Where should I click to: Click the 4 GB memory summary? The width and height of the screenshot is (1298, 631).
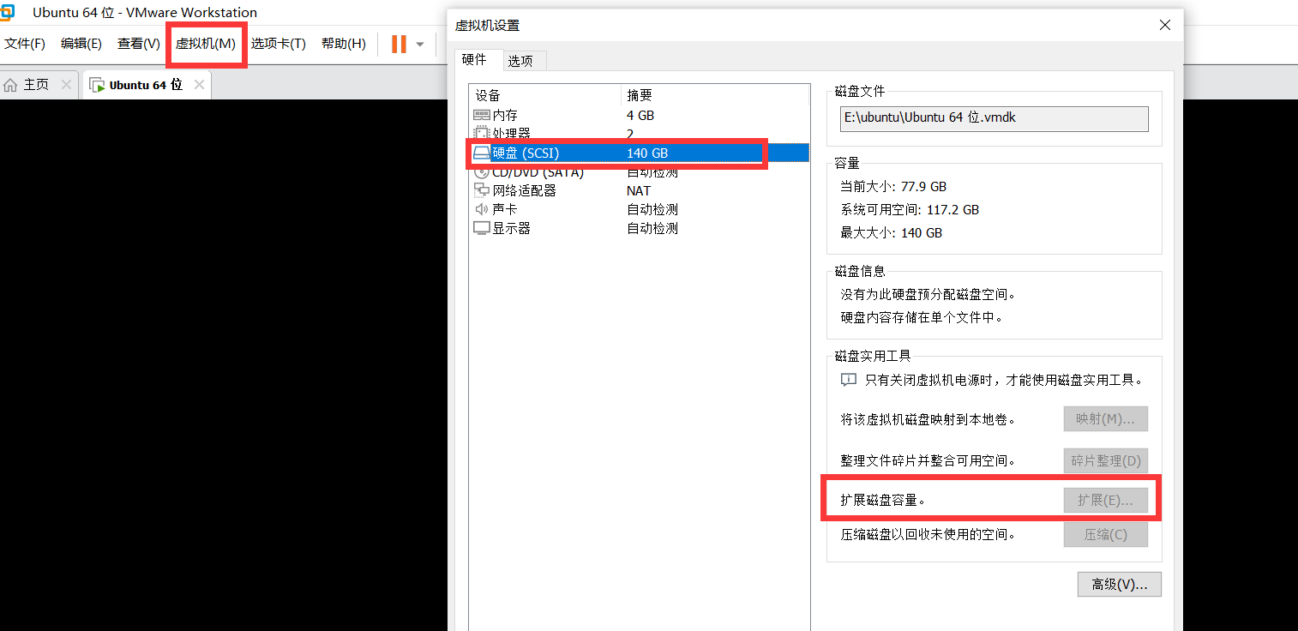tap(640, 115)
